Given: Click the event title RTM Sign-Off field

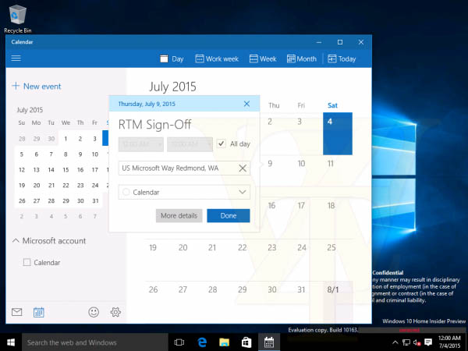Looking at the screenshot, I should click(154, 124).
